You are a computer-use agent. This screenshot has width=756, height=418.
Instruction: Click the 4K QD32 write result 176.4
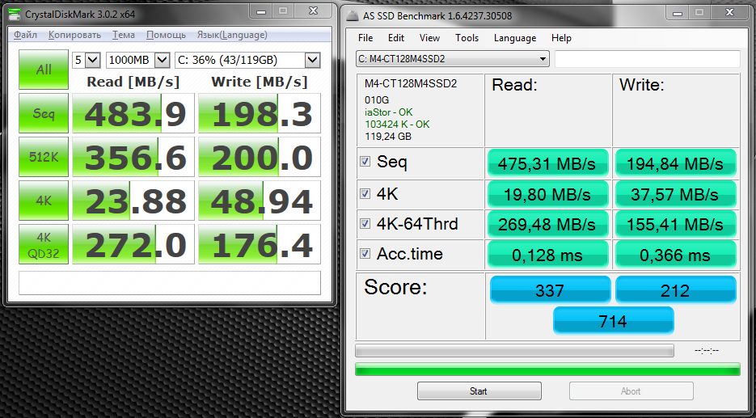click(260, 244)
